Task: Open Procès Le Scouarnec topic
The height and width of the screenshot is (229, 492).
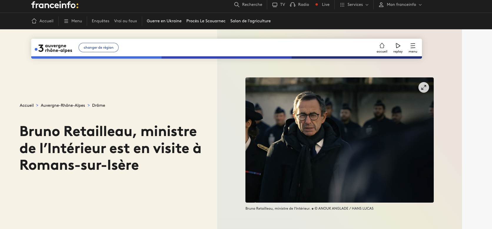Action: (x=206, y=21)
